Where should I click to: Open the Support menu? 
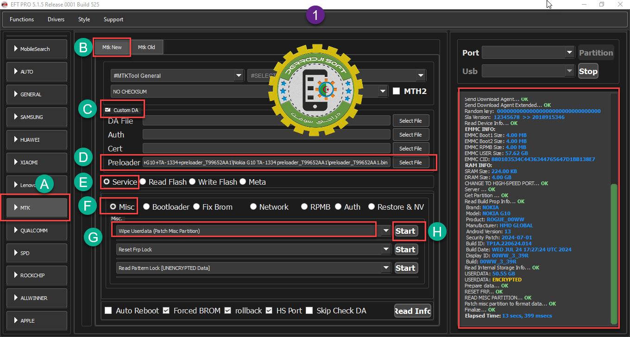pyautogui.click(x=113, y=19)
